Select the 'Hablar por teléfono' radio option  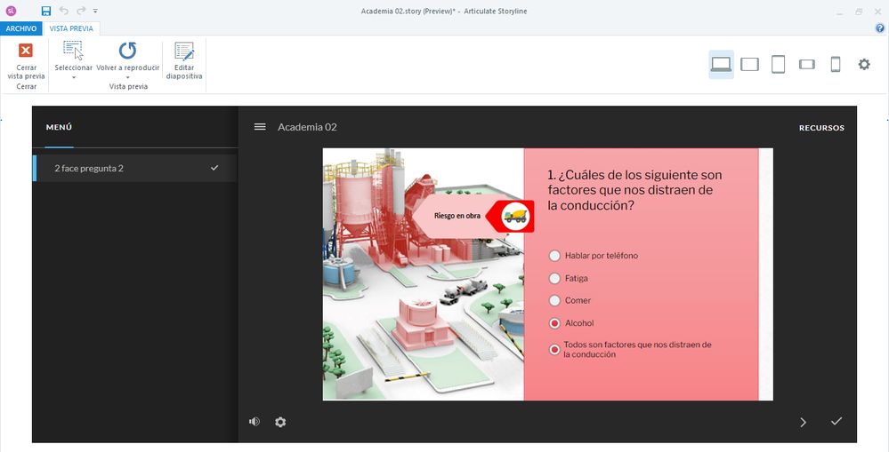[x=555, y=256]
